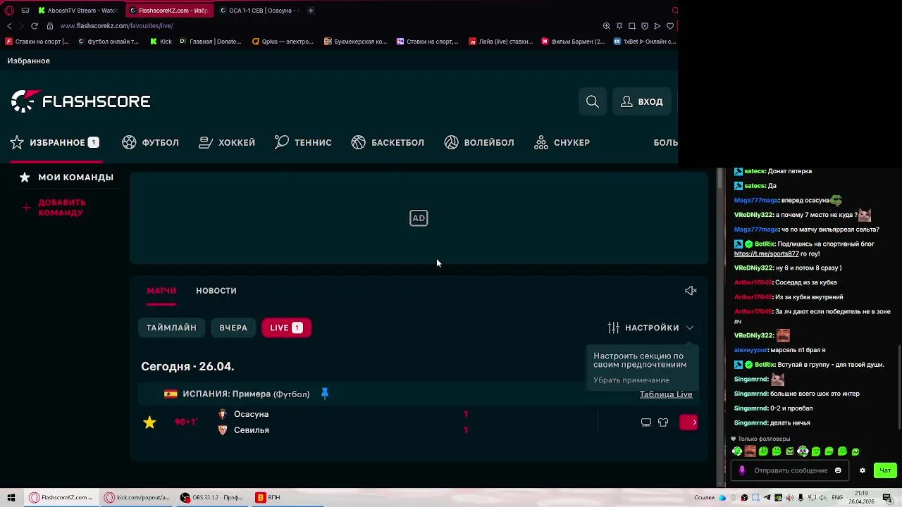Viewport: 902px width, 507px height.
Task: Select the LIVE filter
Action: 286,327
